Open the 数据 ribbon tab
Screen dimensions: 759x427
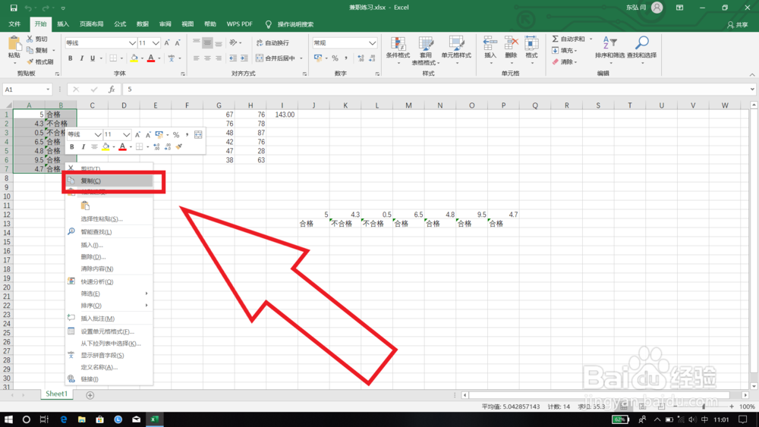143,24
